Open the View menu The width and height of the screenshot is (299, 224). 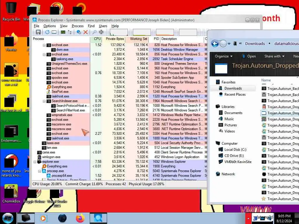(64, 26)
